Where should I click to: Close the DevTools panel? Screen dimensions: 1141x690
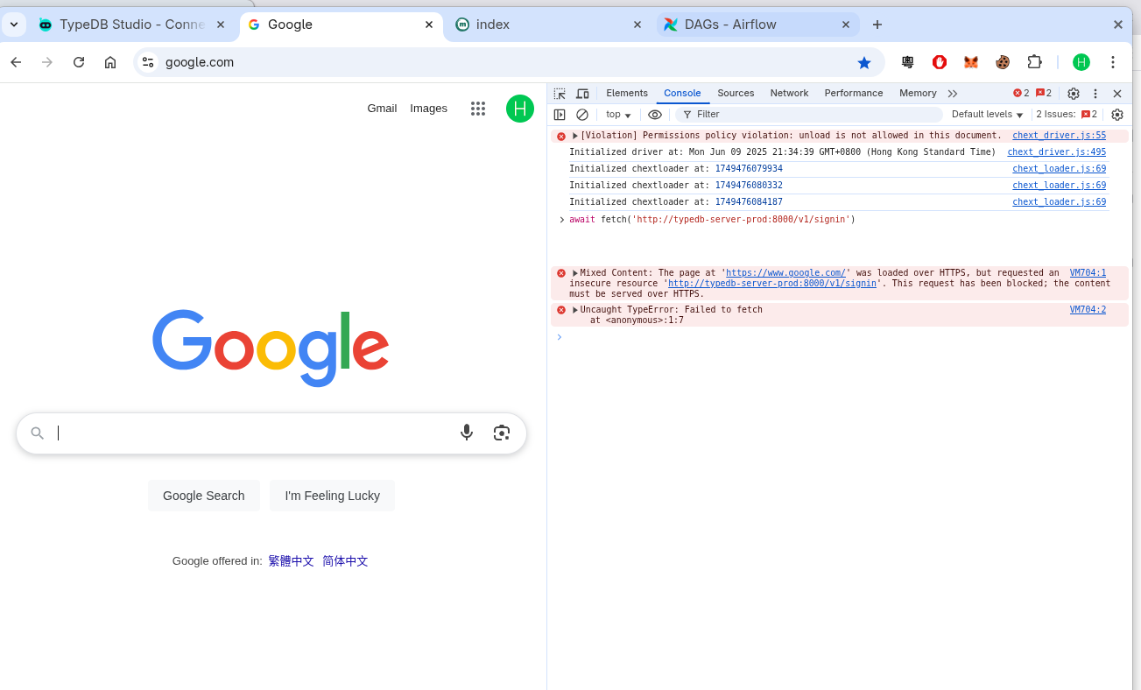coord(1117,94)
